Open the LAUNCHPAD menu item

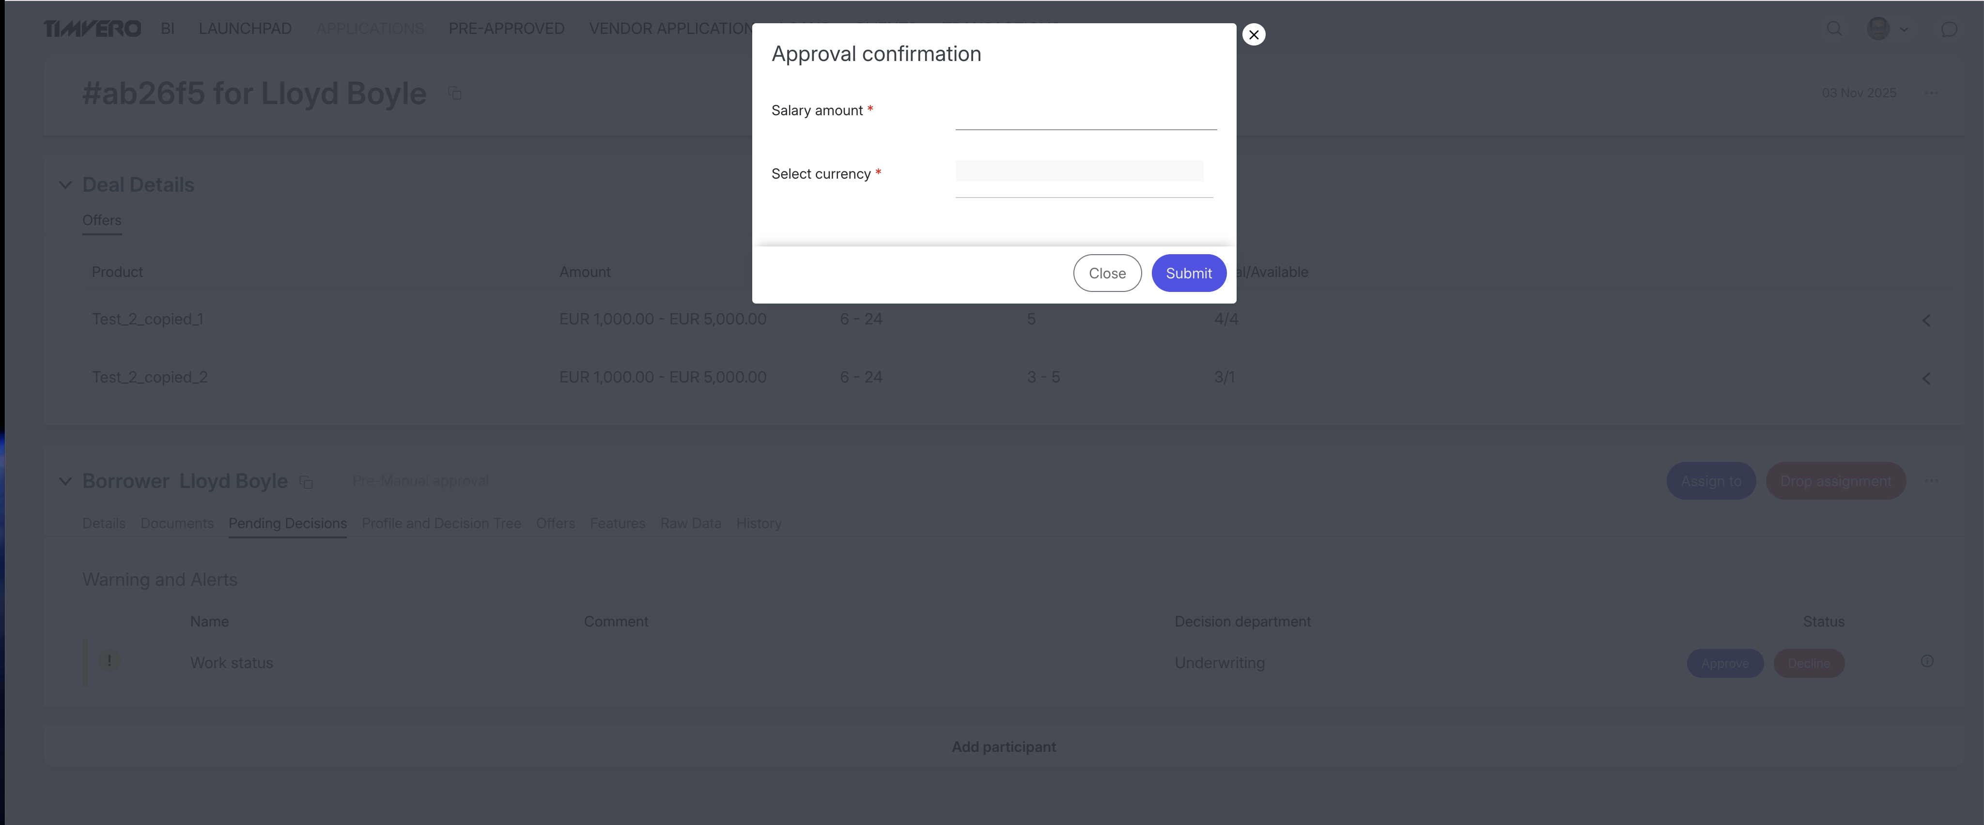point(245,29)
